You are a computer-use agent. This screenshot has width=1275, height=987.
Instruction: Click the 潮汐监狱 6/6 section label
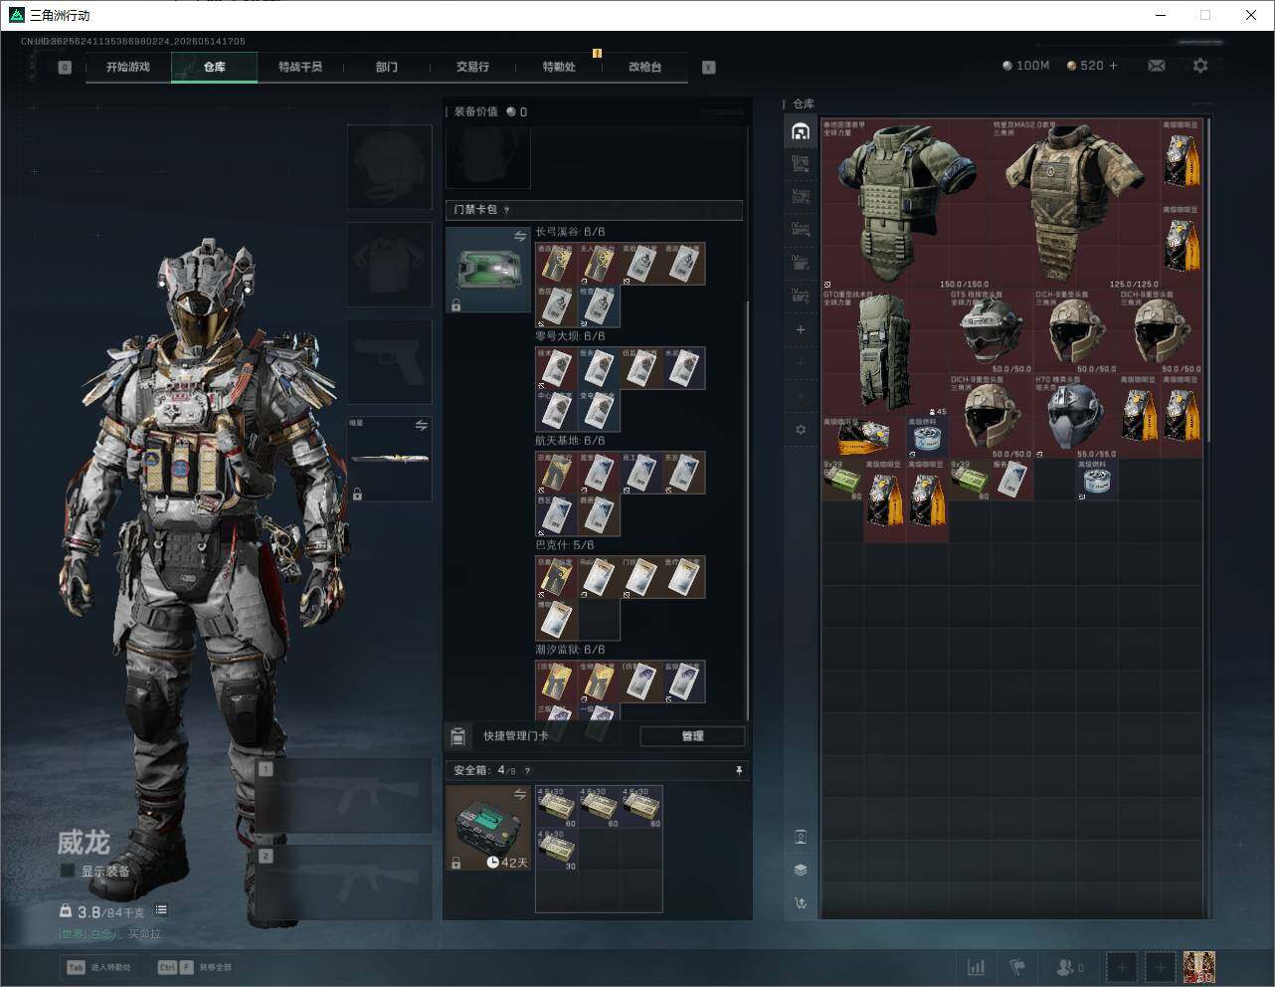570,650
